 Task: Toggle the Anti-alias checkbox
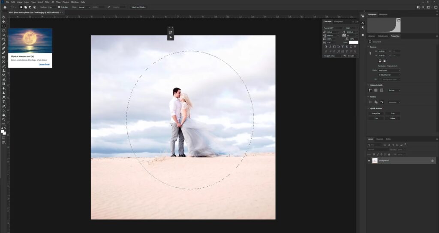tap(60, 7)
